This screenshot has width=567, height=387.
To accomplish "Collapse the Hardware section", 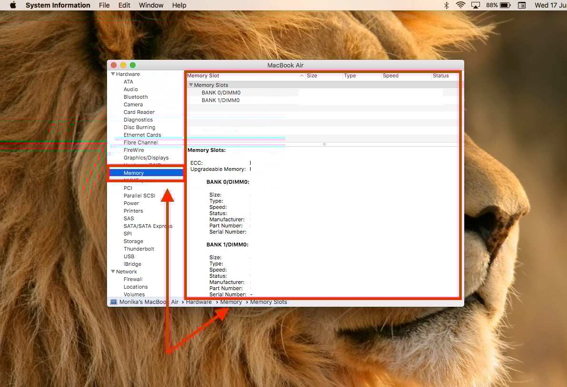I will 113,74.
